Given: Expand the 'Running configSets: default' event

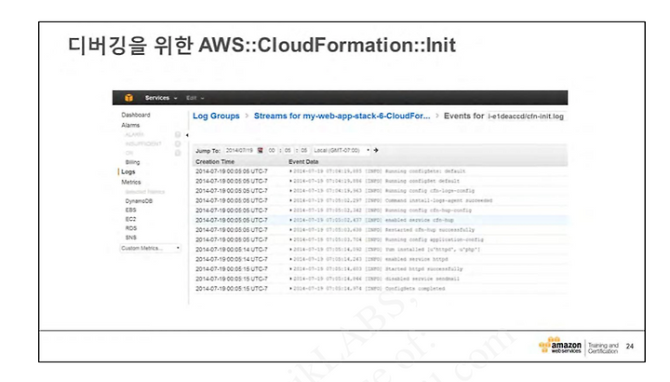Looking at the screenshot, I should (291, 171).
